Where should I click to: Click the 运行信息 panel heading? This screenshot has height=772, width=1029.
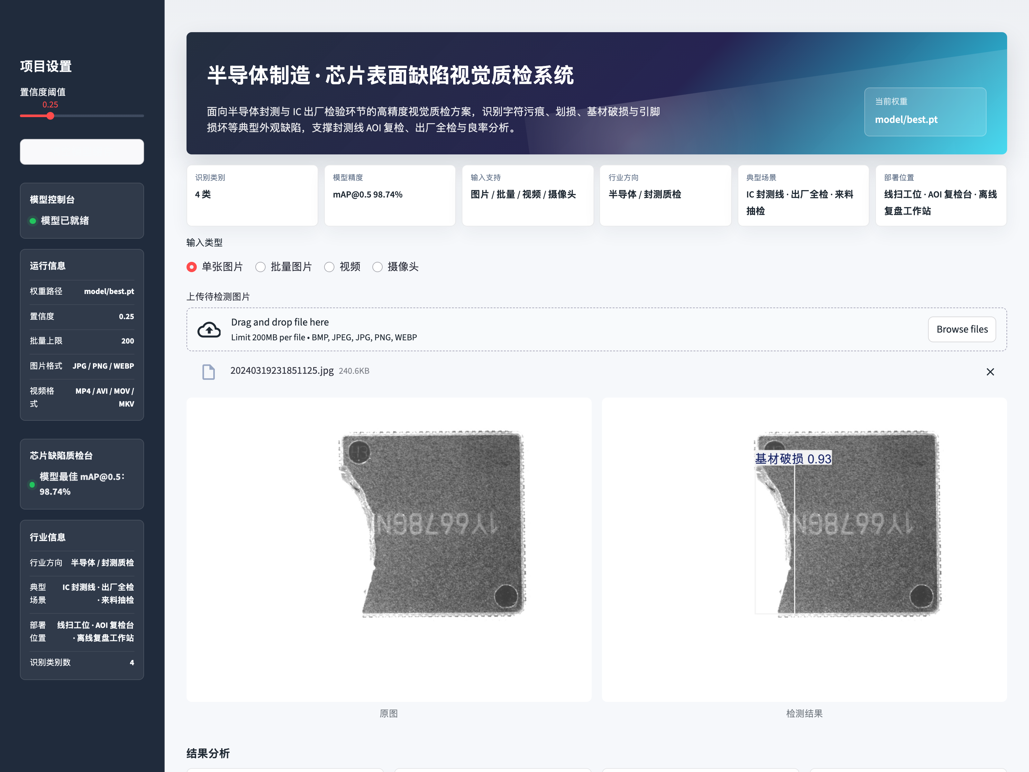click(x=48, y=266)
